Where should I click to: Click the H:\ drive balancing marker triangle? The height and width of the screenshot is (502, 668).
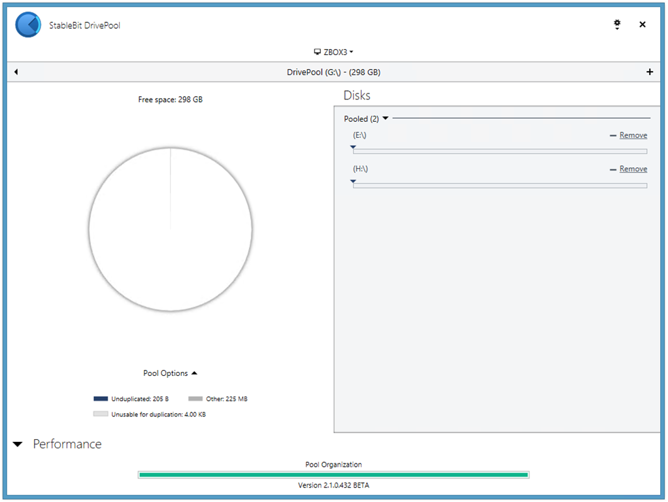(353, 181)
